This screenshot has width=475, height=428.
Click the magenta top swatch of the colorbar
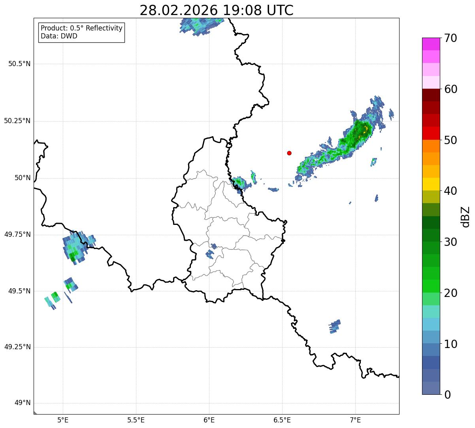click(x=431, y=44)
